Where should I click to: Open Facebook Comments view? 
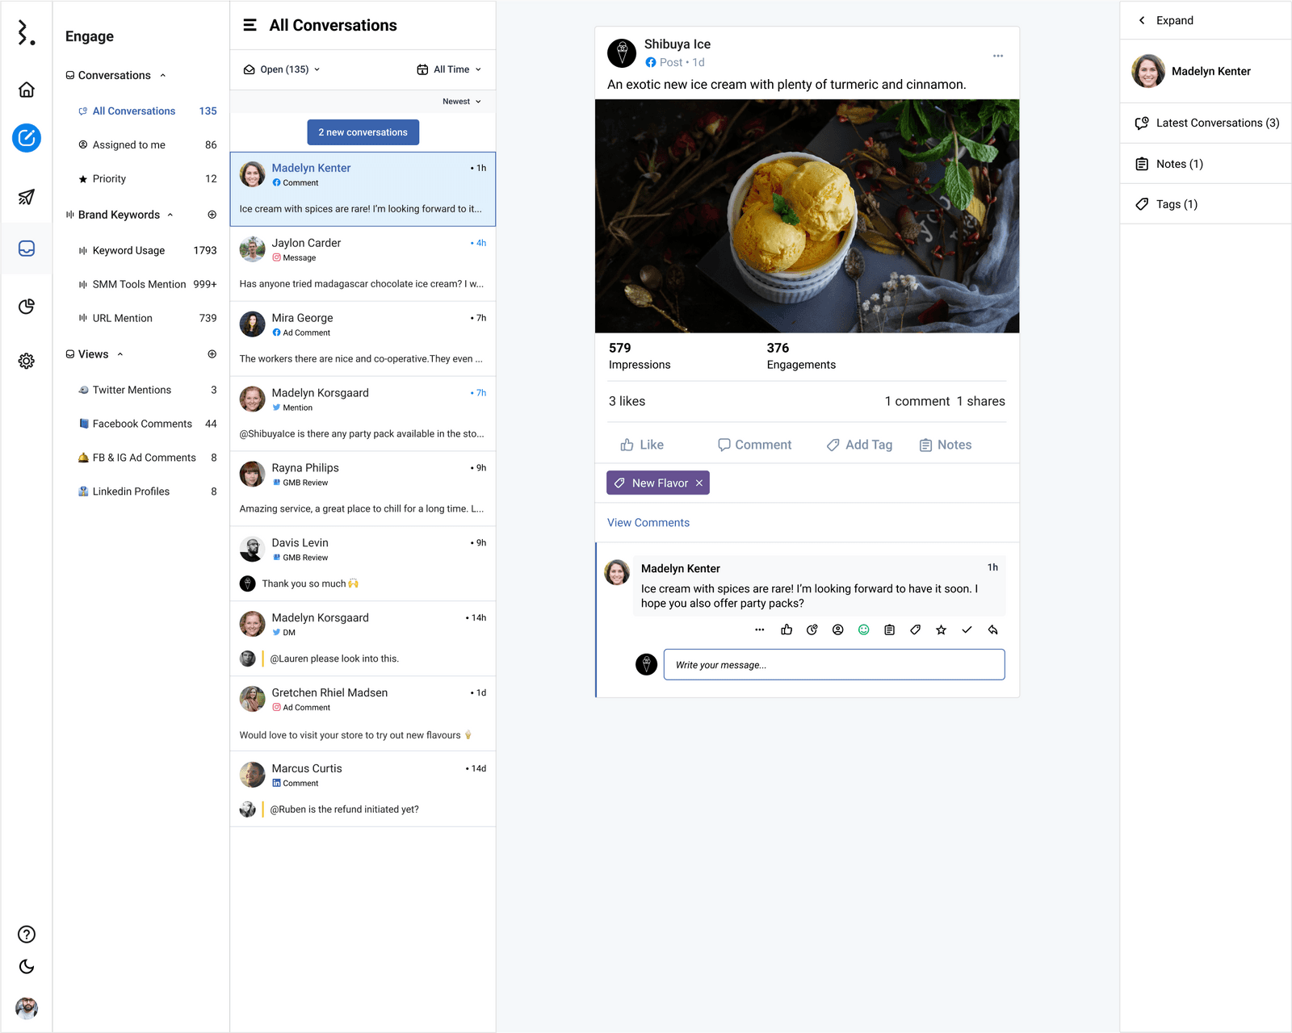point(142,424)
